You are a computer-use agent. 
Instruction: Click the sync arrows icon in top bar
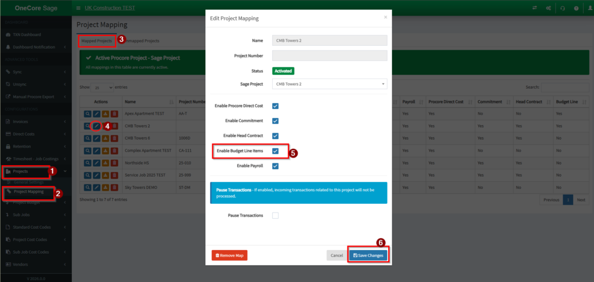pyautogui.click(x=534, y=8)
